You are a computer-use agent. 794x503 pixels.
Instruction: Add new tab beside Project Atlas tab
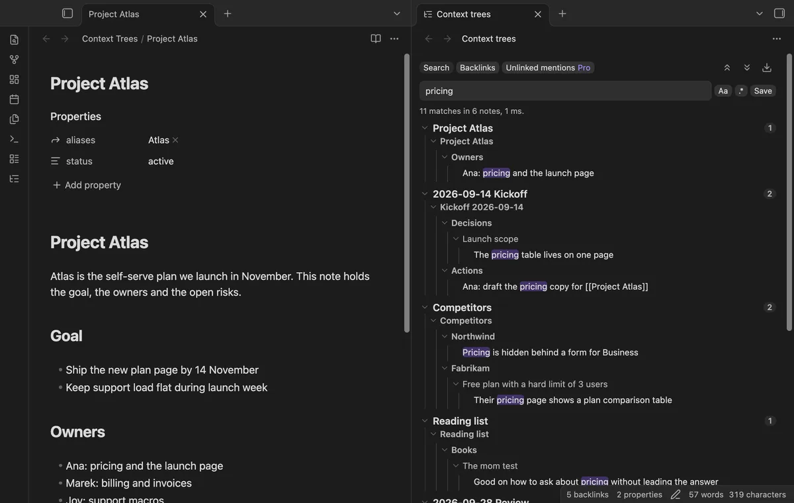click(x=228, y=13)
